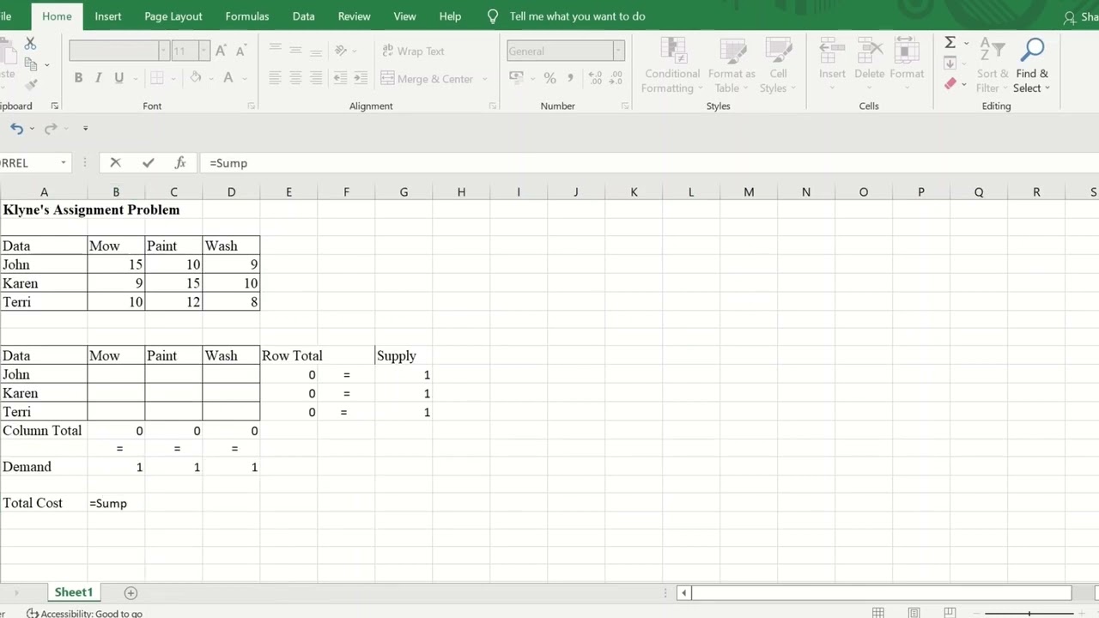Open Insert Function fx icon

point(179,162)
